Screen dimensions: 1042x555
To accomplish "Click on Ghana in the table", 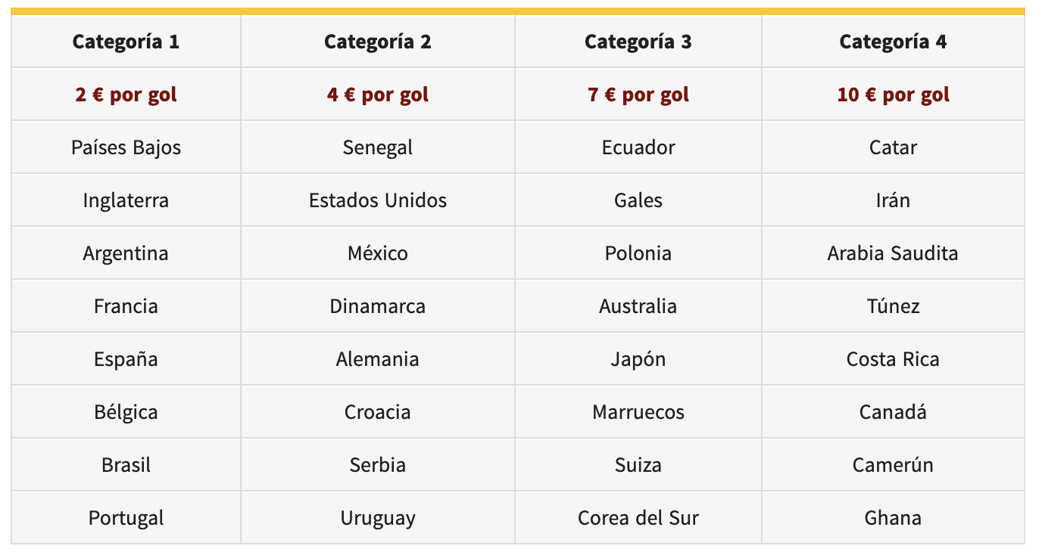I will (893, 518).
